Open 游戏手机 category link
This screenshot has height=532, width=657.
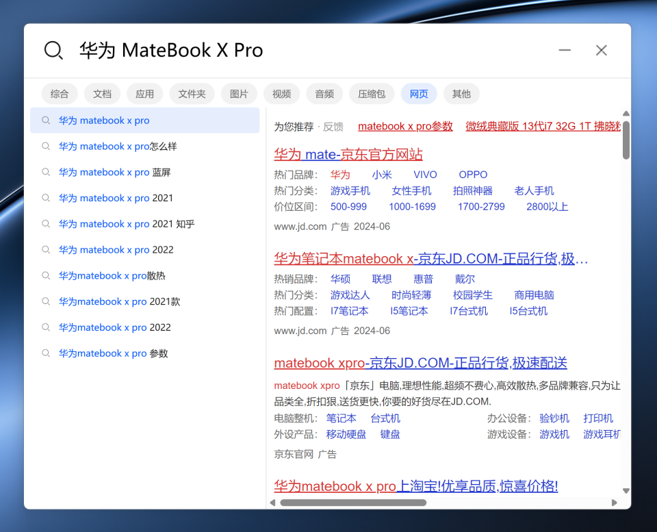350,191
